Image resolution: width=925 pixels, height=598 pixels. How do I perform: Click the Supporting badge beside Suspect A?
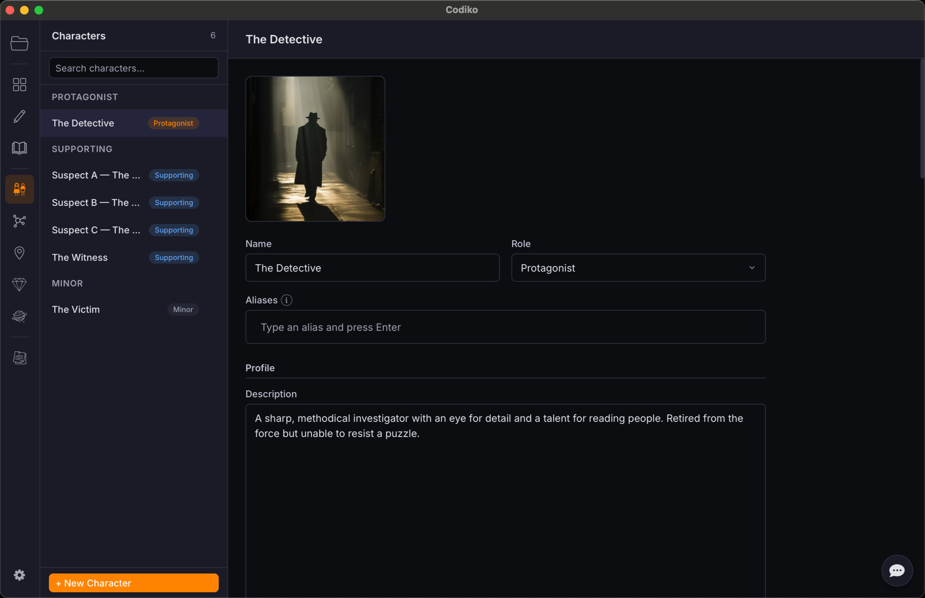[x=174, y=175]
